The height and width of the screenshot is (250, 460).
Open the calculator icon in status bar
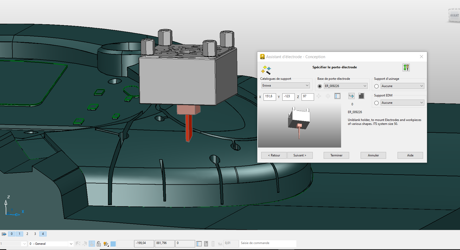point(206,244)
